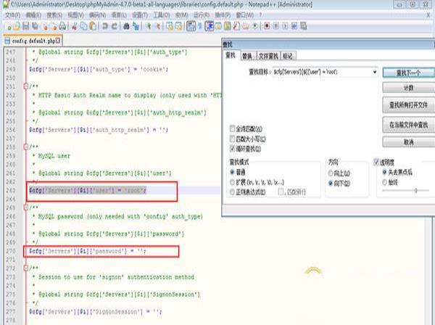Switch to the 替换 tab in find dialog
This screenshot has height=325, width=435.
click(x=247, y=55)
